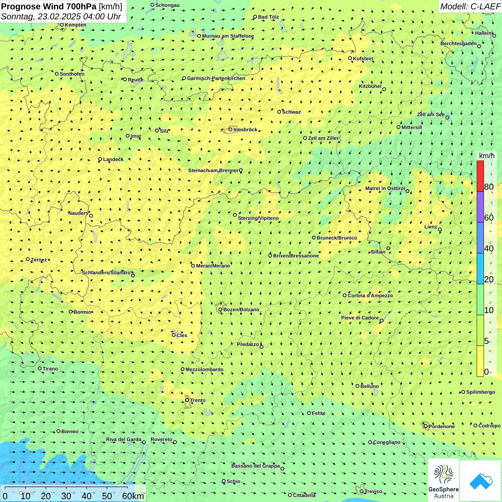The width and height of the screenshot is (502, 502).
Task: Click the Pieve di Cadore label
Action: coord(360,318)
